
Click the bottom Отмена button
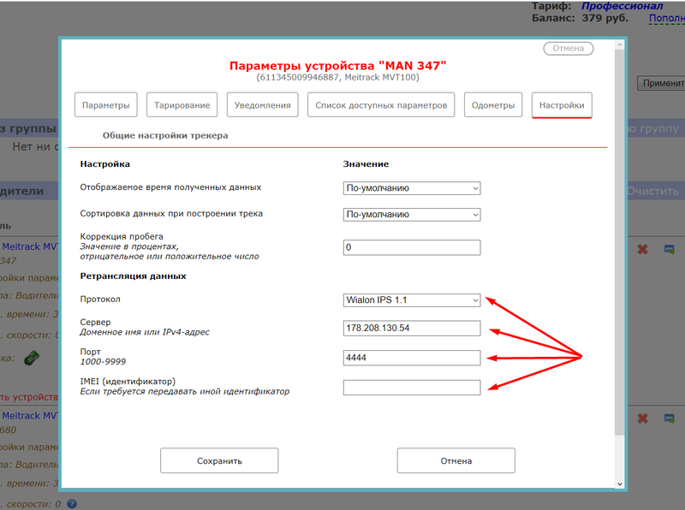456,460
